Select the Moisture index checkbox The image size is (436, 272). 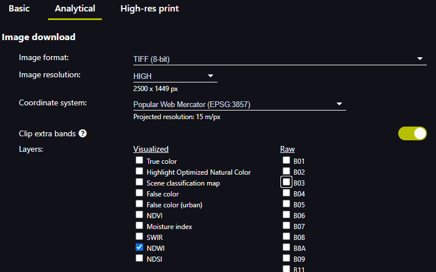coord(139,226)
